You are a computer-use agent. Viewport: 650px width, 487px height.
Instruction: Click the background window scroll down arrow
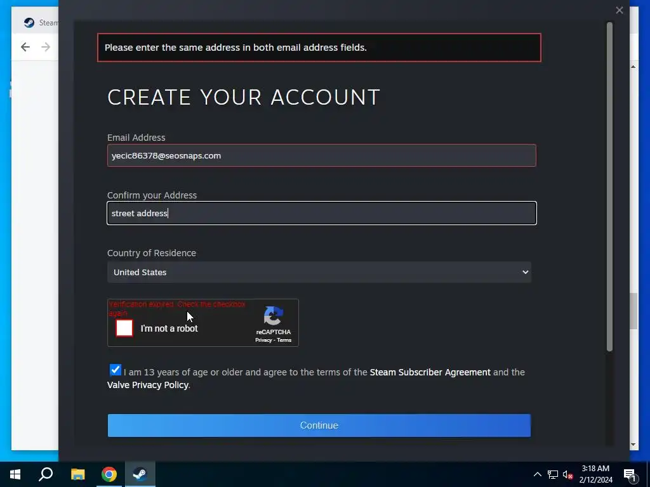tap(633, 445)
